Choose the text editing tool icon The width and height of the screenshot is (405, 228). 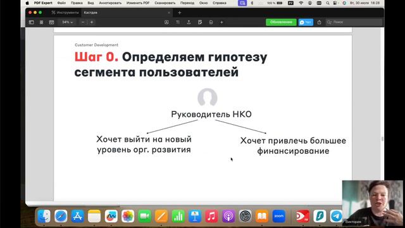coord(178,22)
